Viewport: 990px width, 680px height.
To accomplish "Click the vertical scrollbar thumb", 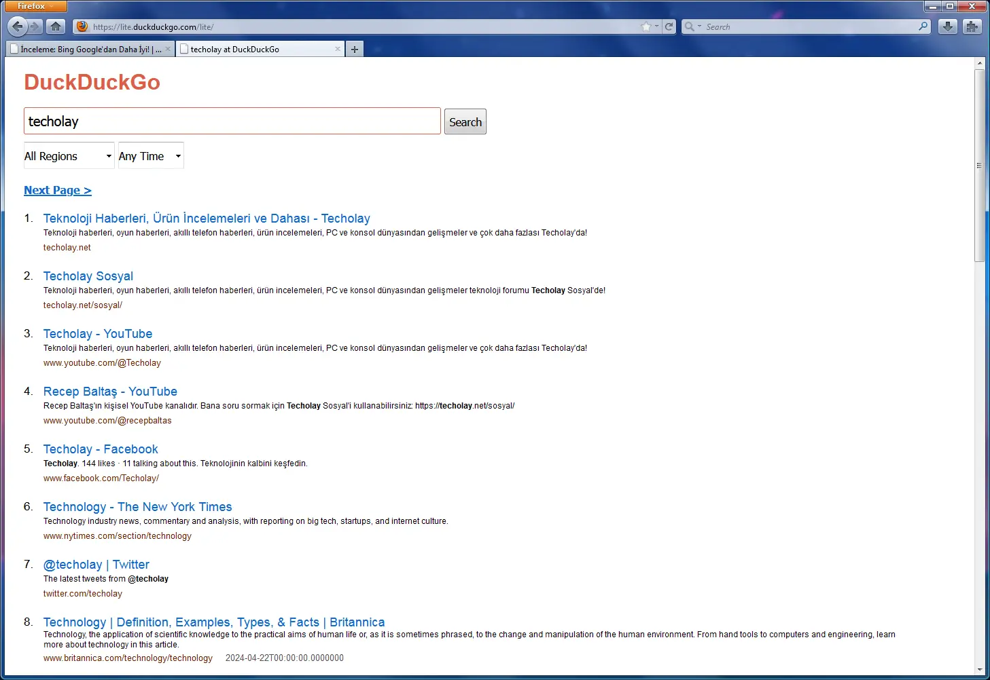I will tap(979, 166).
